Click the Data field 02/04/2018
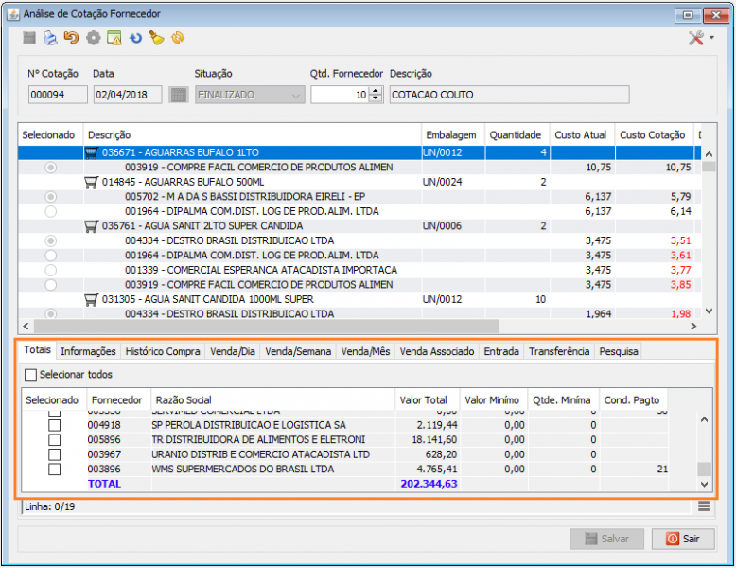The width and height of the screenshot is (736, 568). (128, 95)
